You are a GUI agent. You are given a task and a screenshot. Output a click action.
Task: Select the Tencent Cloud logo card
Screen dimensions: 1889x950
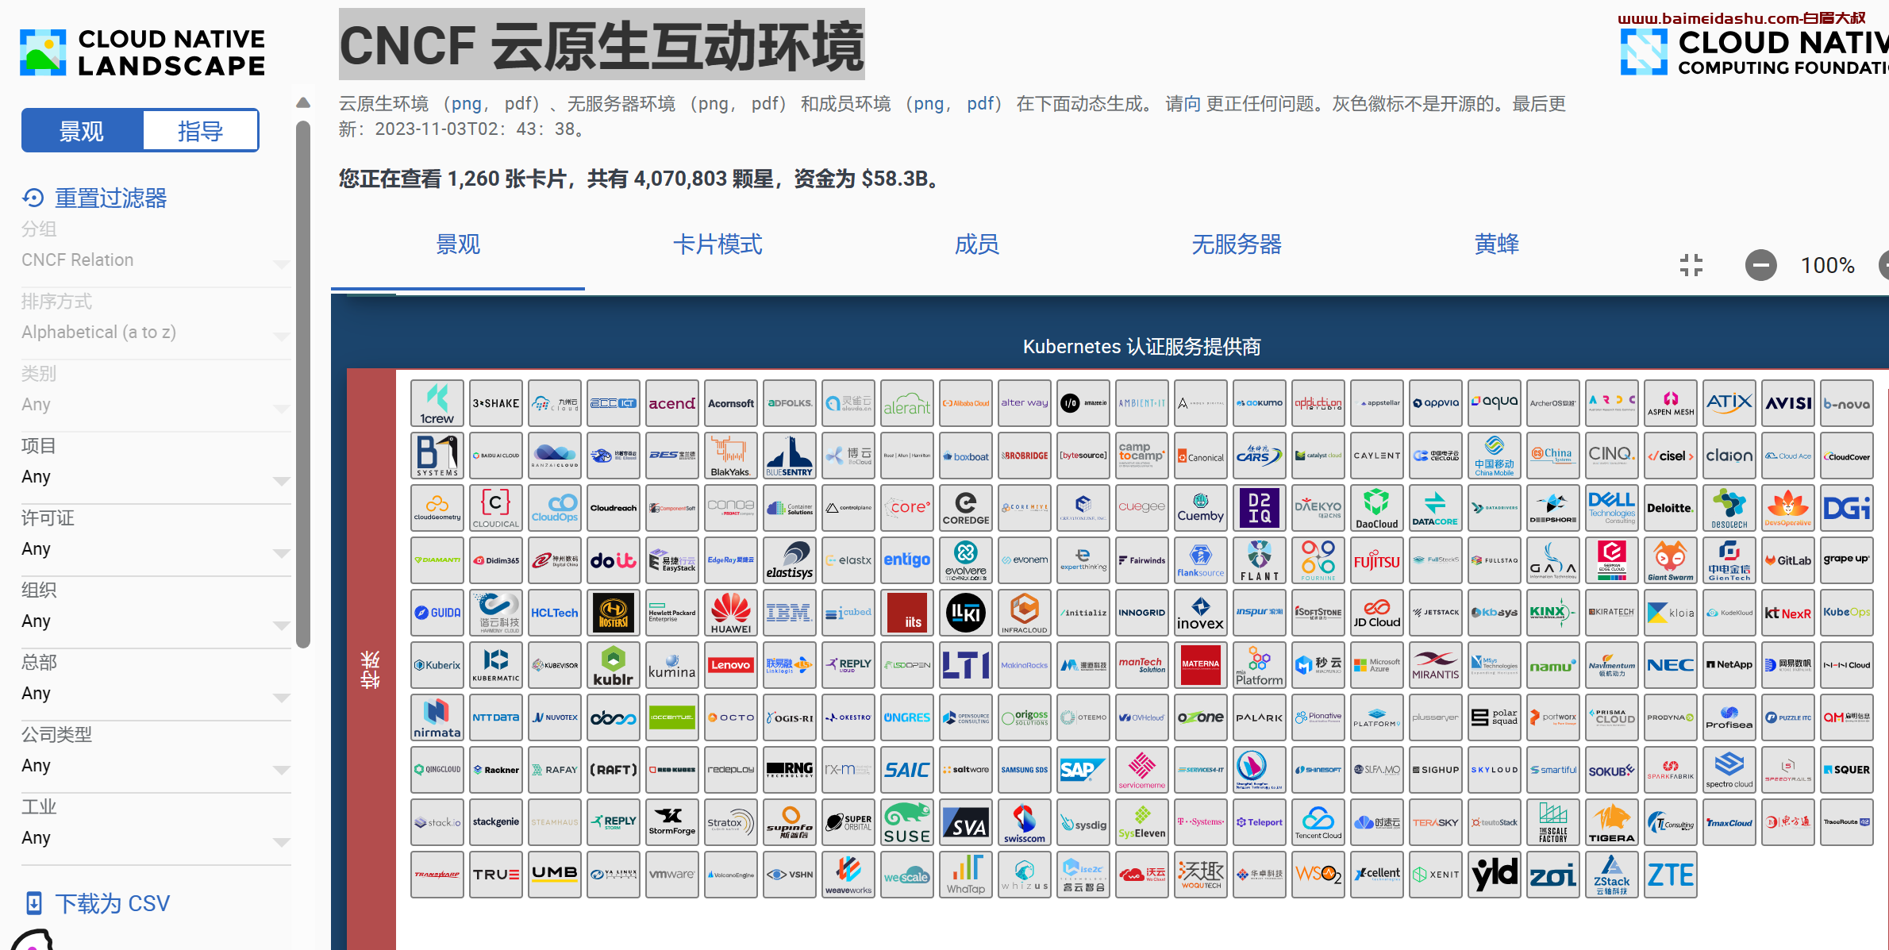1318,822
